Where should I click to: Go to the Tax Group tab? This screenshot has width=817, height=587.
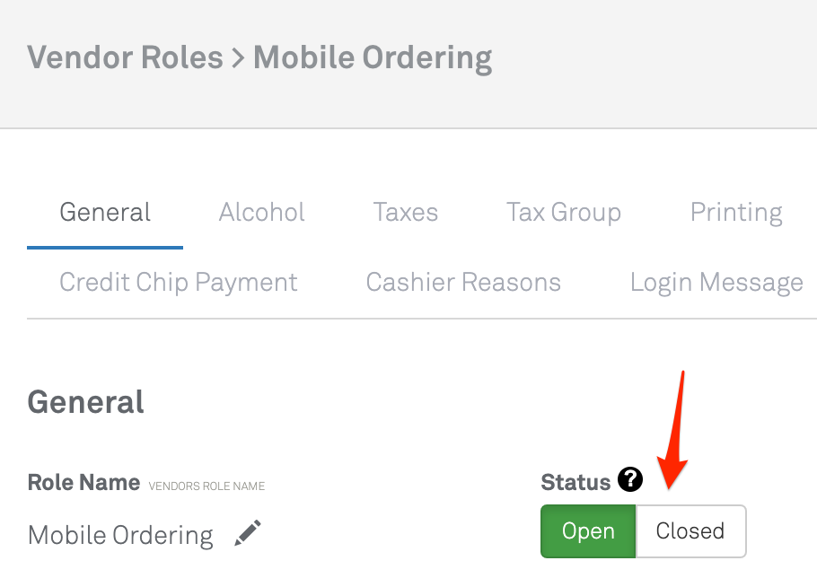click(564, 213)
